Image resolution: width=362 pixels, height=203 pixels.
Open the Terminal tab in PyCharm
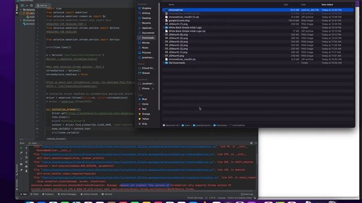pos(107,194)
